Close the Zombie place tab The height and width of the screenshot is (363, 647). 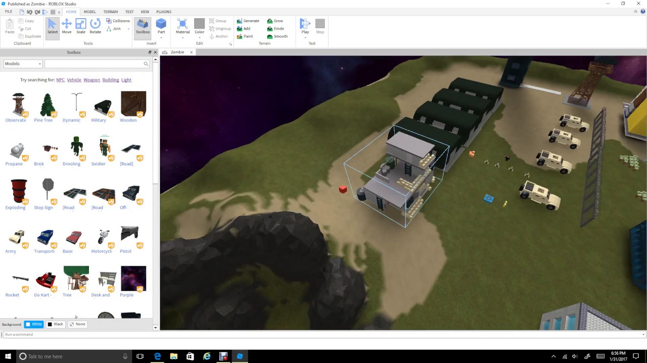(x=191, y=52)
